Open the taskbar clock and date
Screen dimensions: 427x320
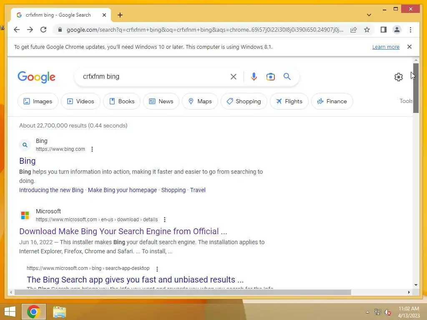pyautogui.click(x=409, y=312)
